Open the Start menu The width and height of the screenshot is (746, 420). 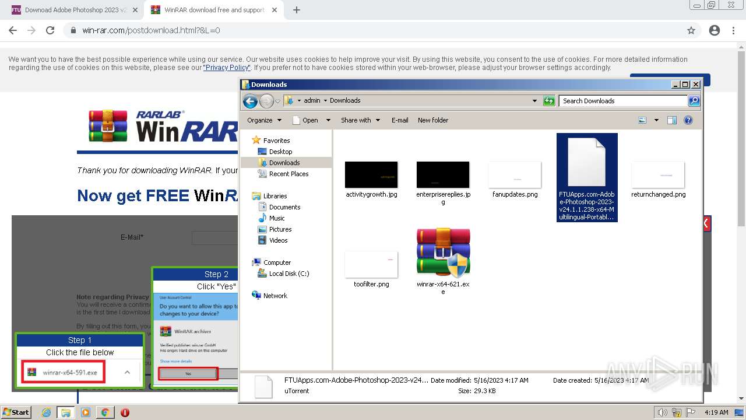click(x=16, y=412)
